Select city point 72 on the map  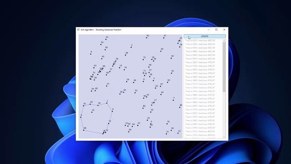click(x=143, y=60)
